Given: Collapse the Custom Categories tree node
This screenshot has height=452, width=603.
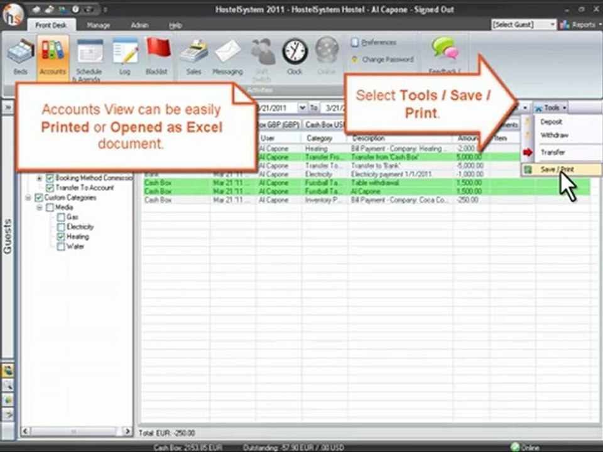Looking at the screenshot, I should pos(28,198).
